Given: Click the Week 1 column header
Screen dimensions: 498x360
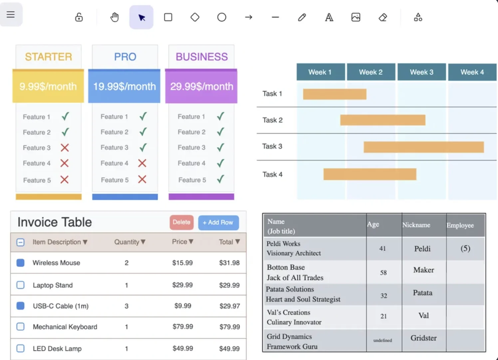Looking at the screenshot, I should [x=320, y=72].
